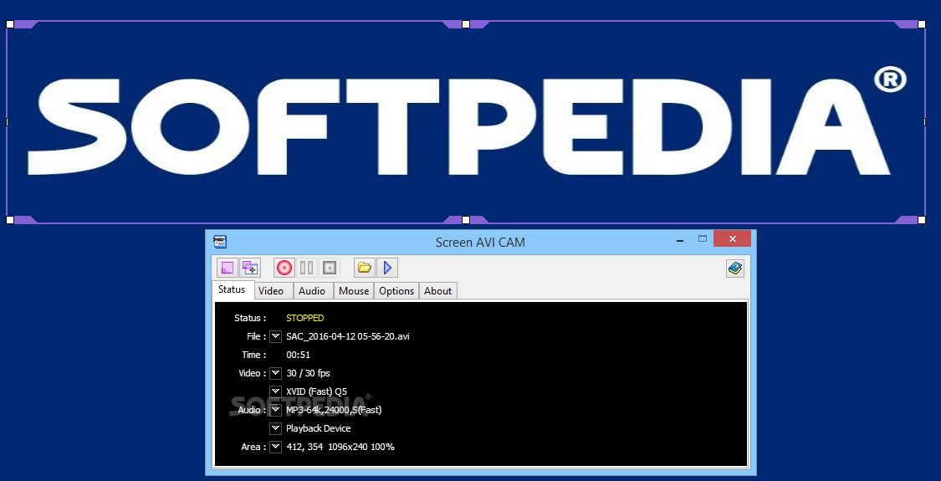Close the Screen AVI CAM window

732,239
